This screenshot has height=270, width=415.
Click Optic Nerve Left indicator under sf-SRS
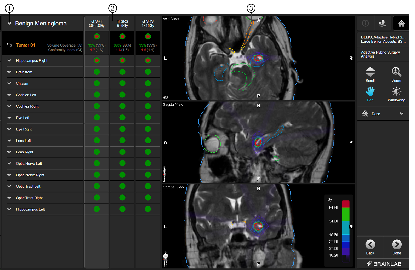[x=148, y=164]
